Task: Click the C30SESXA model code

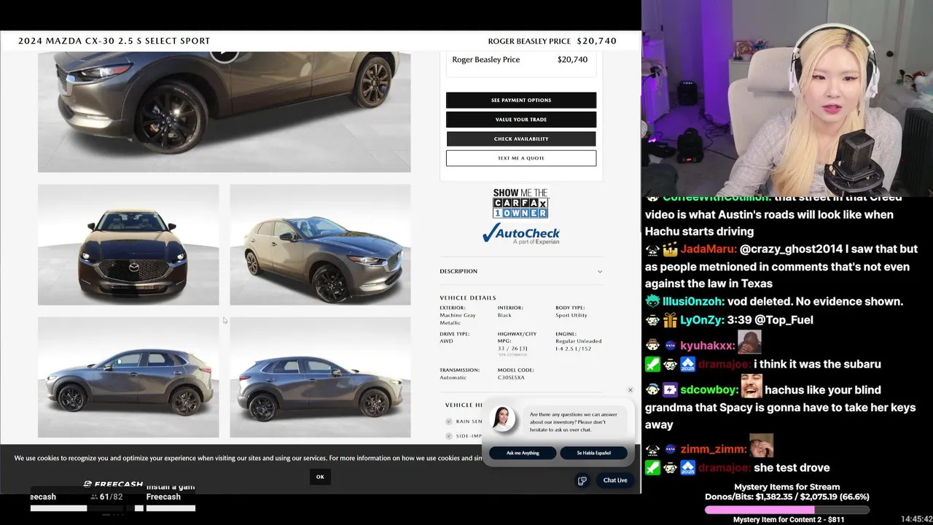Action: 511,378
